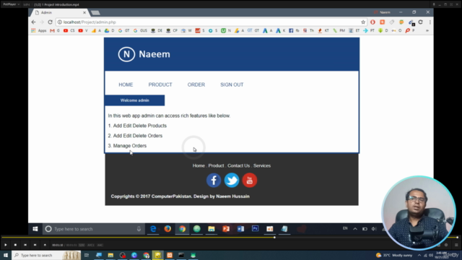Click the EN language indicator
The image size is (462, 260).
(345, 228)
